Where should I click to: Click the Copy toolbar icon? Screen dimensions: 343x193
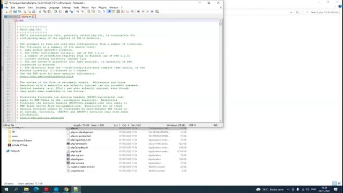coord(44,11)
